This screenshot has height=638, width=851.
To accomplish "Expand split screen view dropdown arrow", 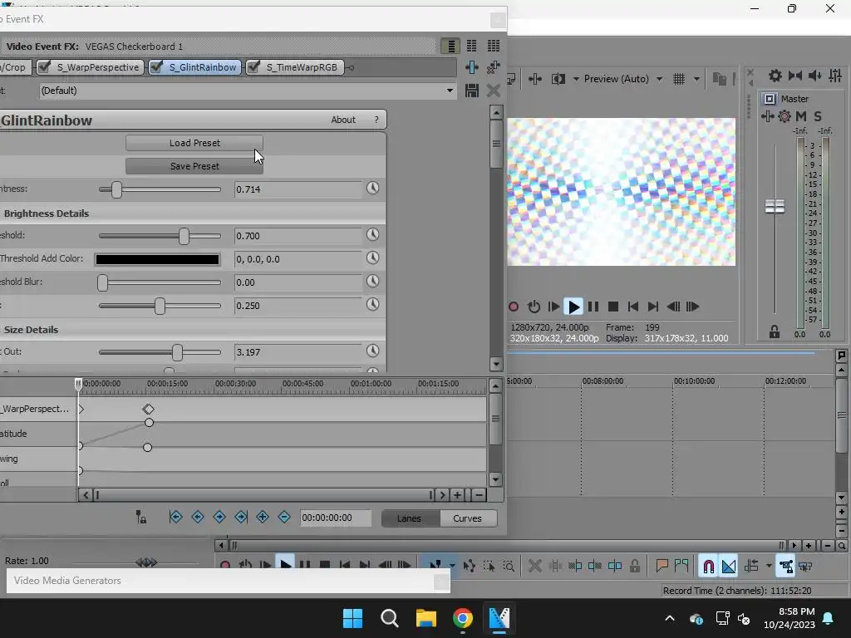I will [x=576, y=79].
